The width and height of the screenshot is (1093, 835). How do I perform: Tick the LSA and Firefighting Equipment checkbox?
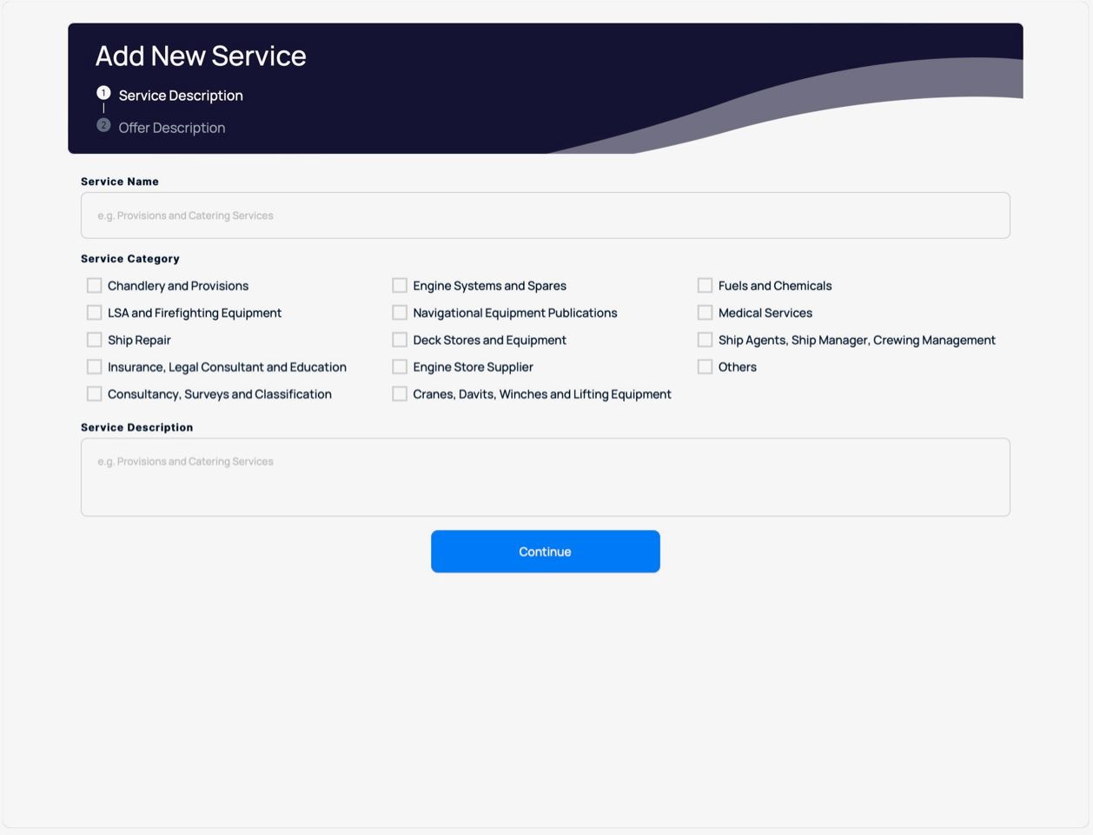point(95,312)
